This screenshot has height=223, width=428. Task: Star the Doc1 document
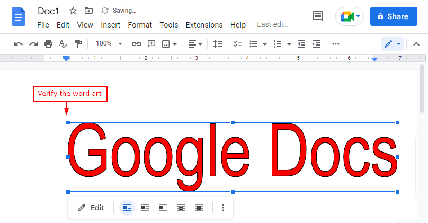73,11
